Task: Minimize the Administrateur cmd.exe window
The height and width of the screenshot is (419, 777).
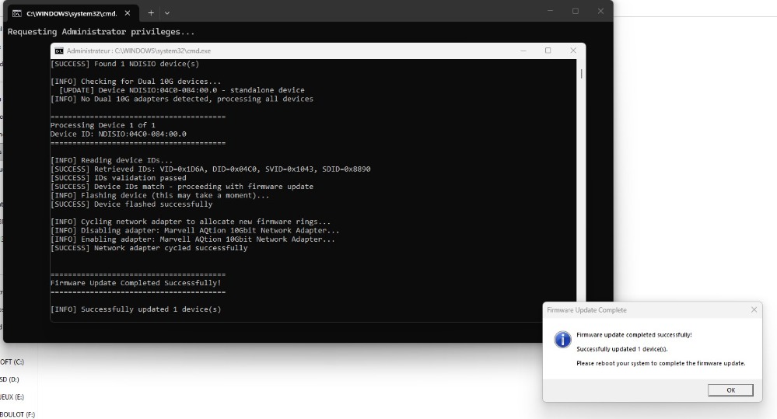Action: coord(523,51)
